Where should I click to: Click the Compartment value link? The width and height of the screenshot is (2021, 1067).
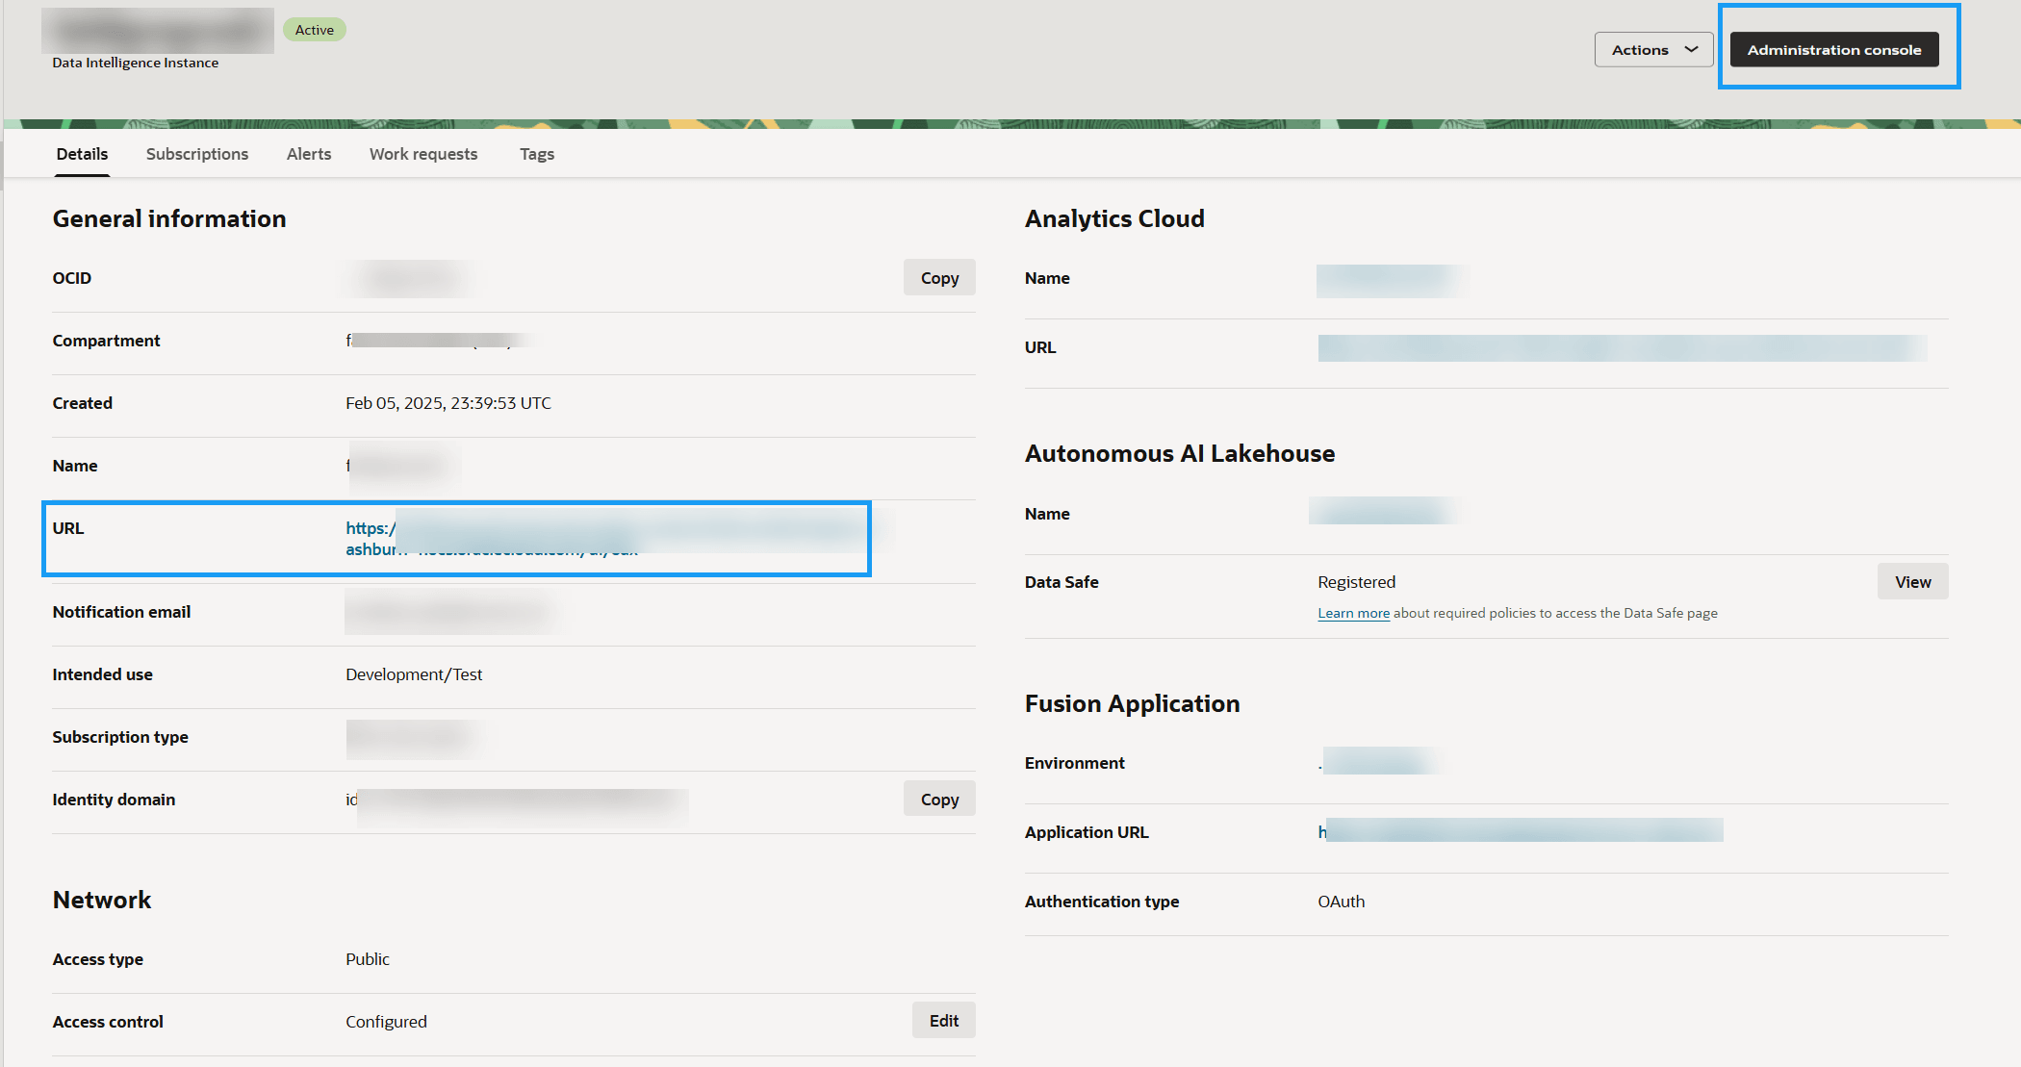(429, 341)
